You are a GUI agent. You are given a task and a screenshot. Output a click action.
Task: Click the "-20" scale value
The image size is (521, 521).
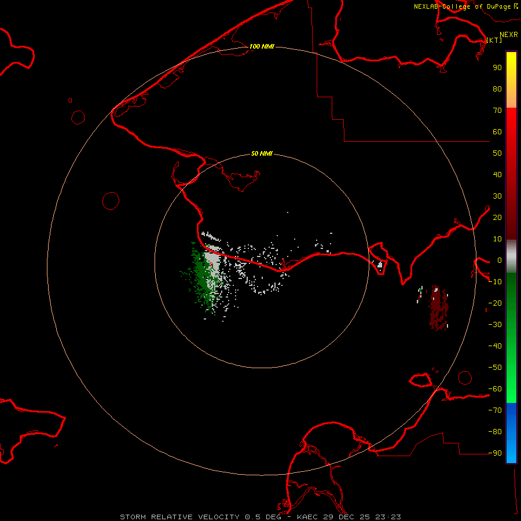click(495, 303)
